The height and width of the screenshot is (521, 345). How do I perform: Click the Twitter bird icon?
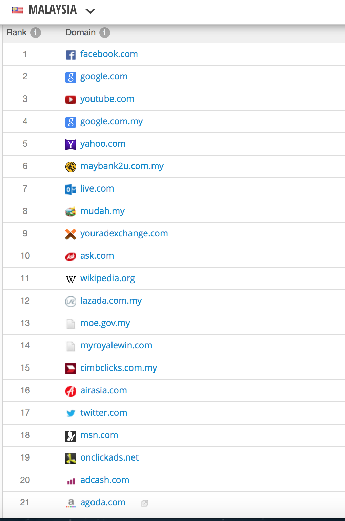pyautogui.click(x=70, y=413)
